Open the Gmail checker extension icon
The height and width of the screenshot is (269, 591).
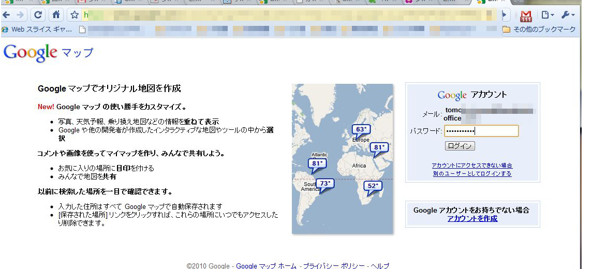(526, 16)
